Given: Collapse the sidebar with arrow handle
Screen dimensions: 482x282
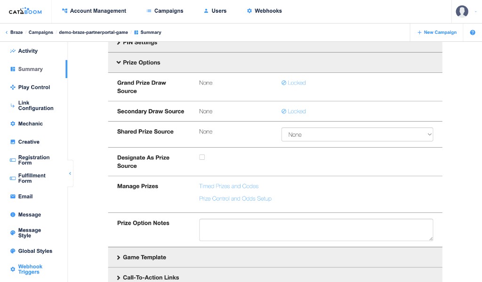Looking at the screenshot, I should pyautogui.click(x=70, y=173).
